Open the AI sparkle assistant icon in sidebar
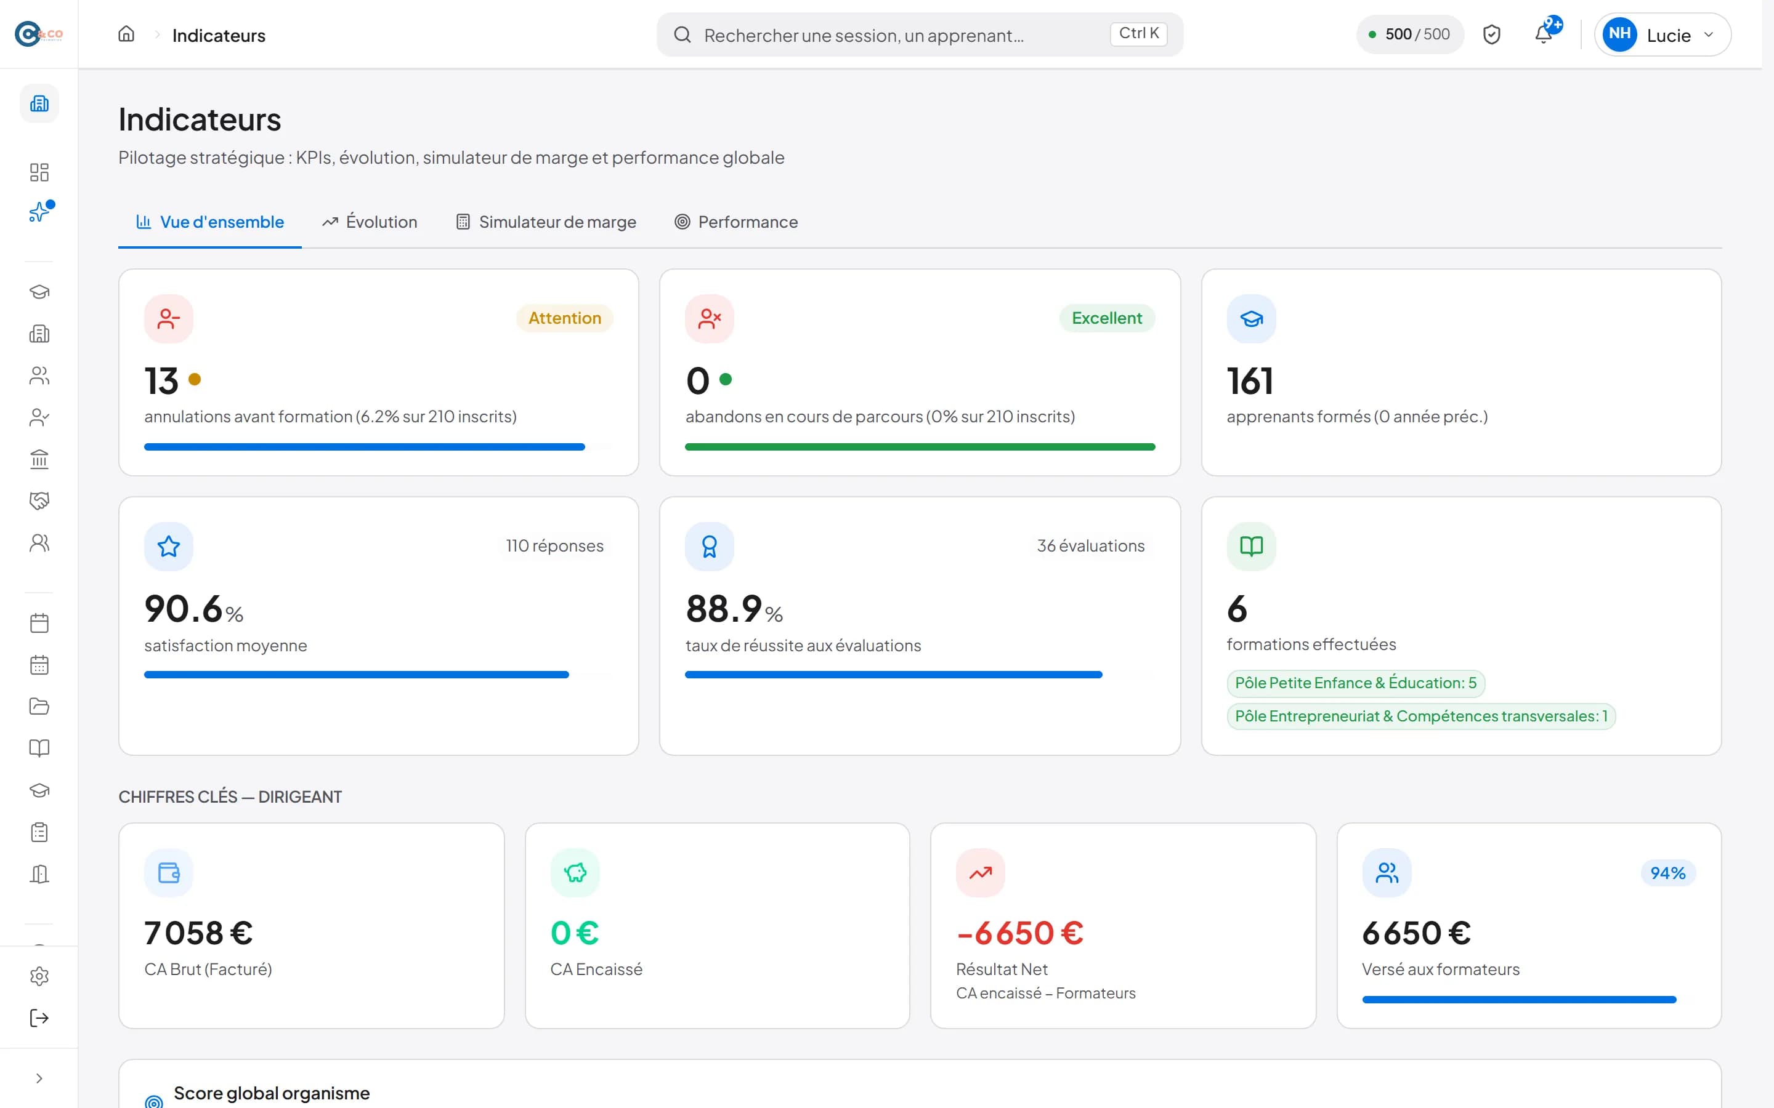This screenshot has width=1774, height=1108. [39, 212]
